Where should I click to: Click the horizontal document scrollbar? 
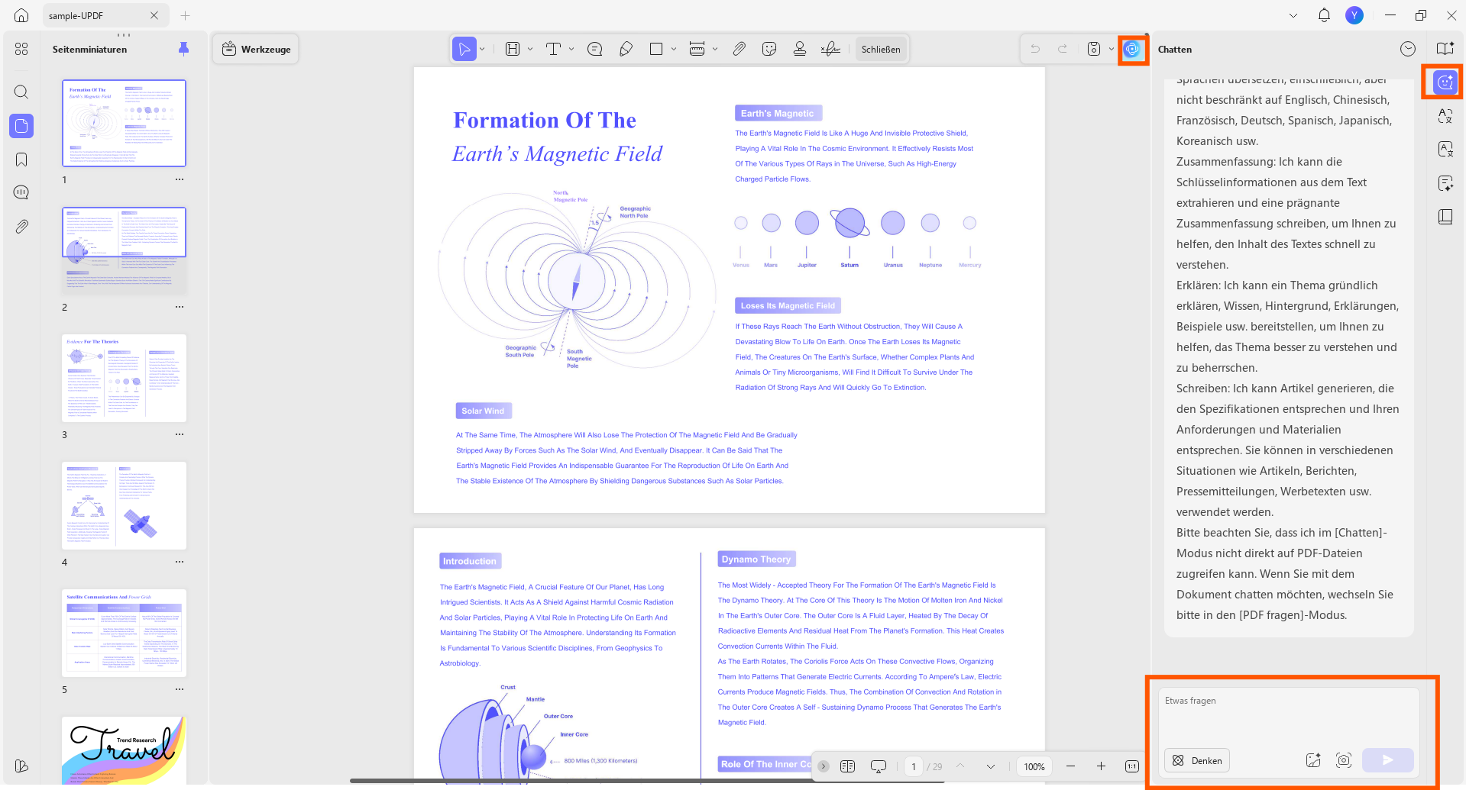(x=648, y=781)
